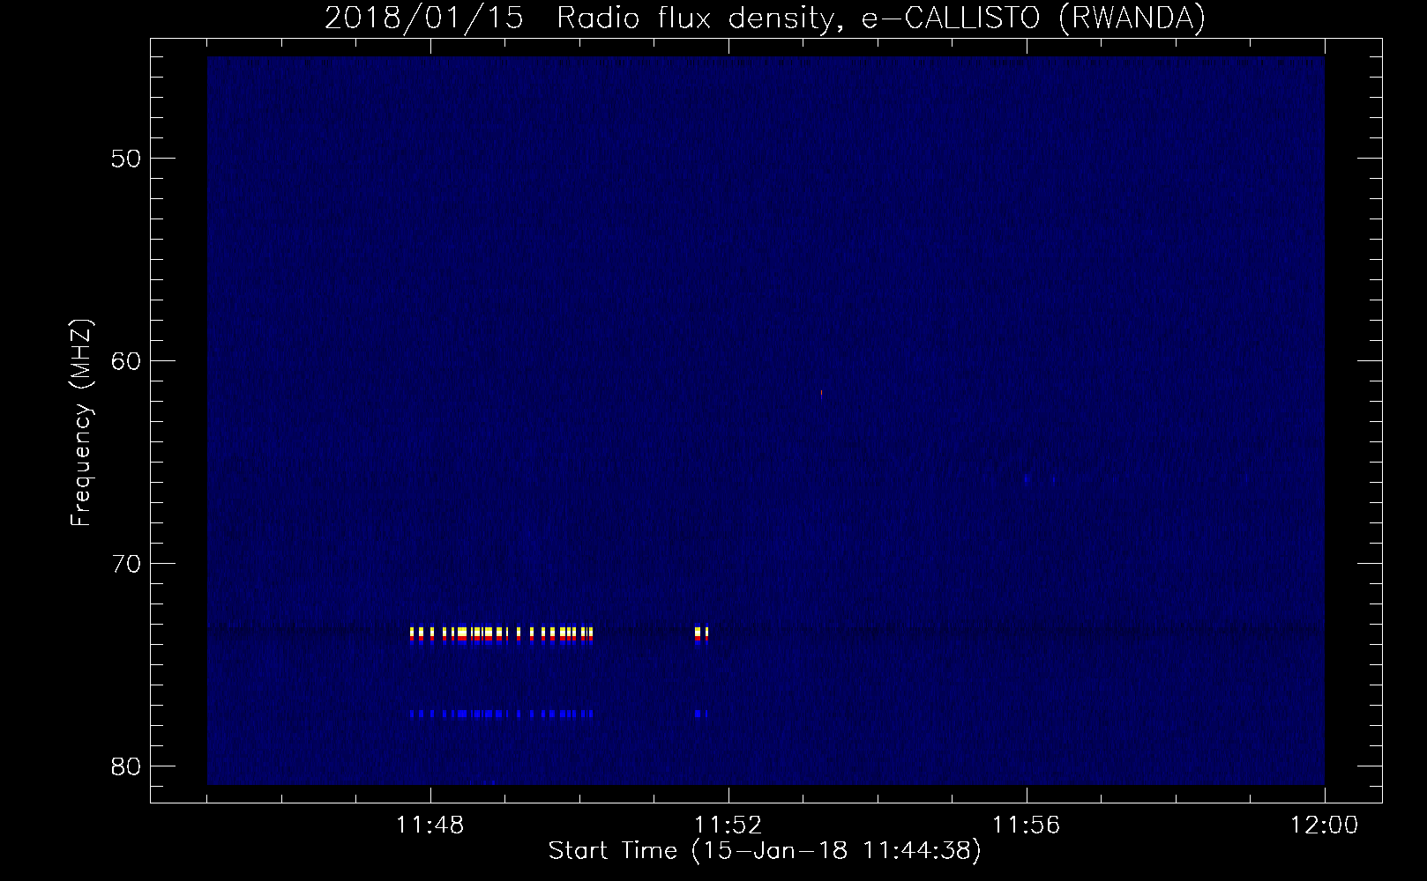
Task: Click the 'Frequency (MHZ)' axis title
Action: click(81, 423)
